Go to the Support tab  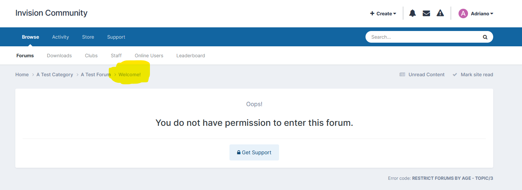tap(116, 37)
